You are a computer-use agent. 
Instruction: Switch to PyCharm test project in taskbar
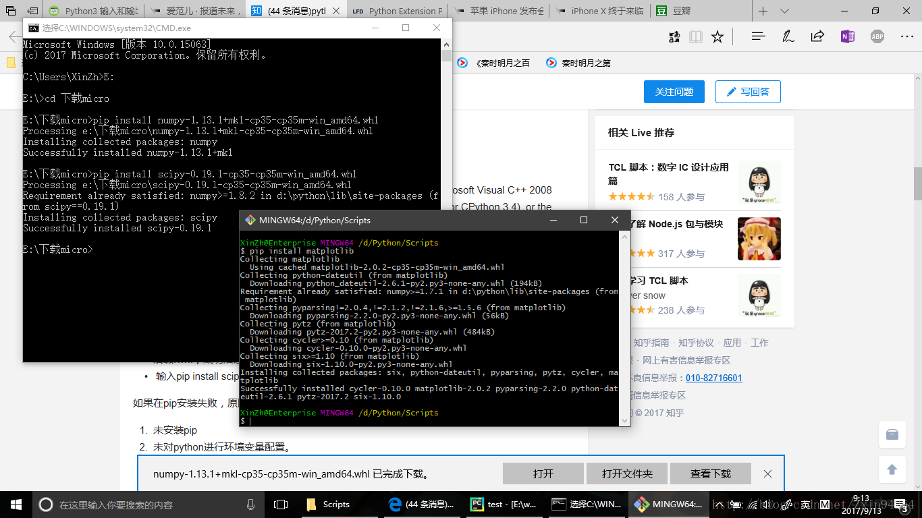(504, 504)
